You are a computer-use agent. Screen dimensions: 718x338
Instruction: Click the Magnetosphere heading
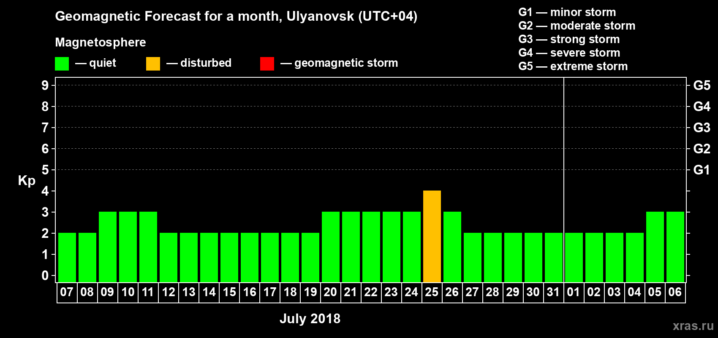click(x=101, y=43)
